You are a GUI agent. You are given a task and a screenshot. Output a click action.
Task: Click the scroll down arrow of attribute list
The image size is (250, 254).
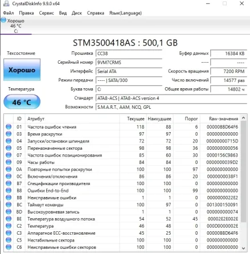244,248
